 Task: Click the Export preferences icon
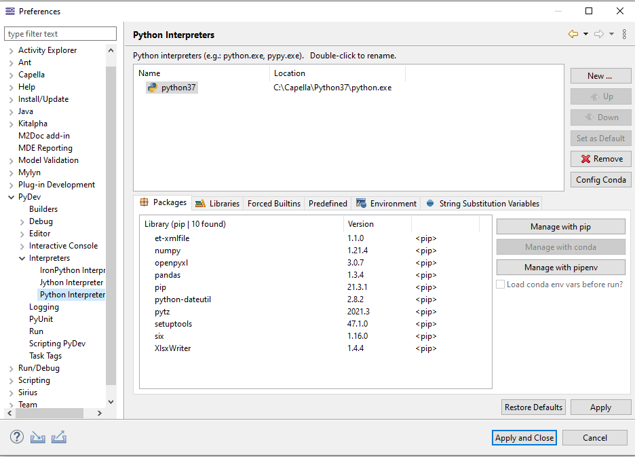point(58,437)
